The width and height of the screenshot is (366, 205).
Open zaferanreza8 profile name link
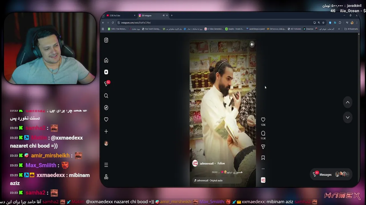(x=206, y=164)
